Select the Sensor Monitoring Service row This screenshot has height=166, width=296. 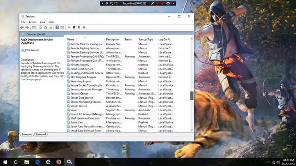120,102
